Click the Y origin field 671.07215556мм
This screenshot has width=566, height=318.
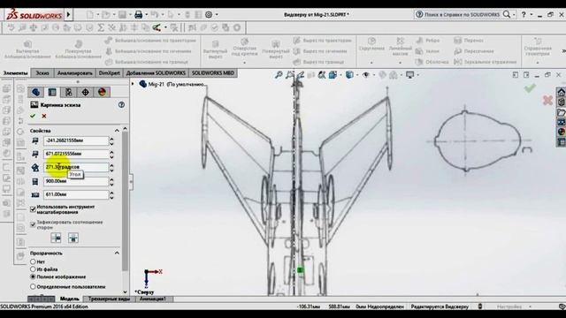point(76,154)
